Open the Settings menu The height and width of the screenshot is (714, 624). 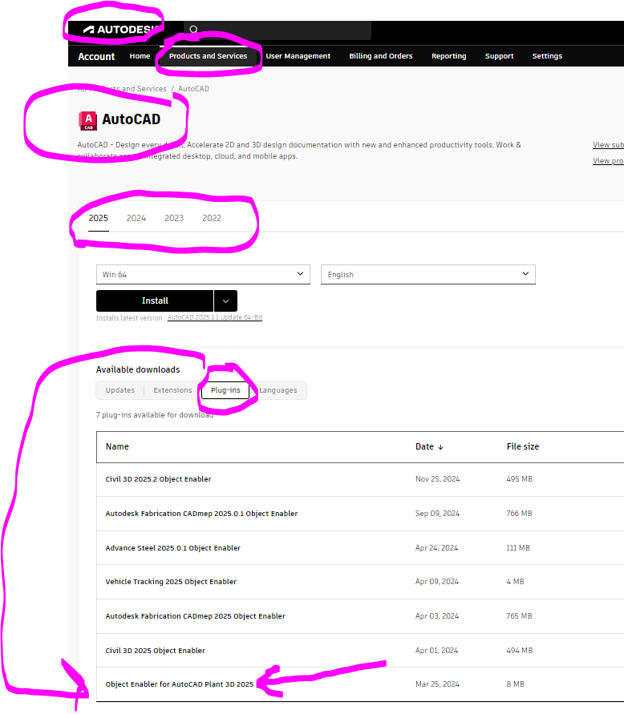pyautogui.click(x=547, y=56)
